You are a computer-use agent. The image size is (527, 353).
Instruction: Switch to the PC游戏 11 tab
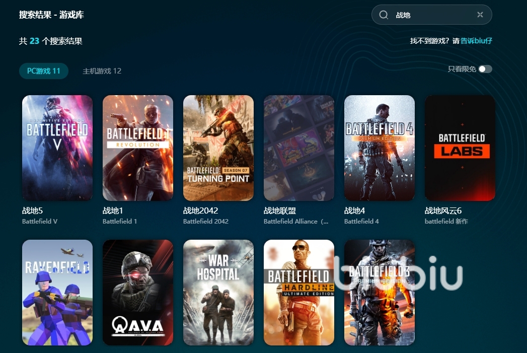(x=44, y=71)
